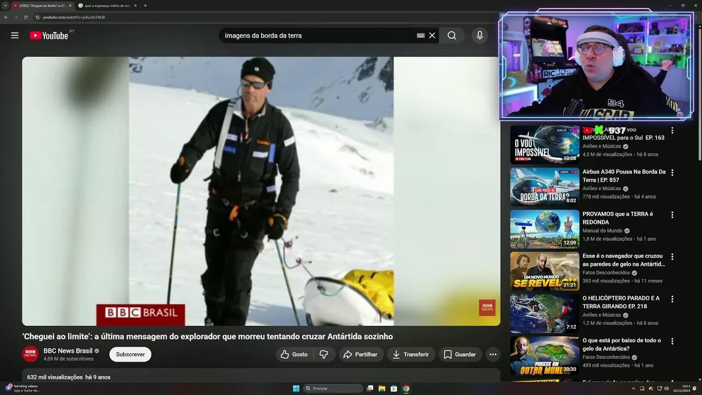This screenshot has width=702, height=395.
Task: Open the 'O Voo Impossível' thumbnail
Action: pos(545,145)
